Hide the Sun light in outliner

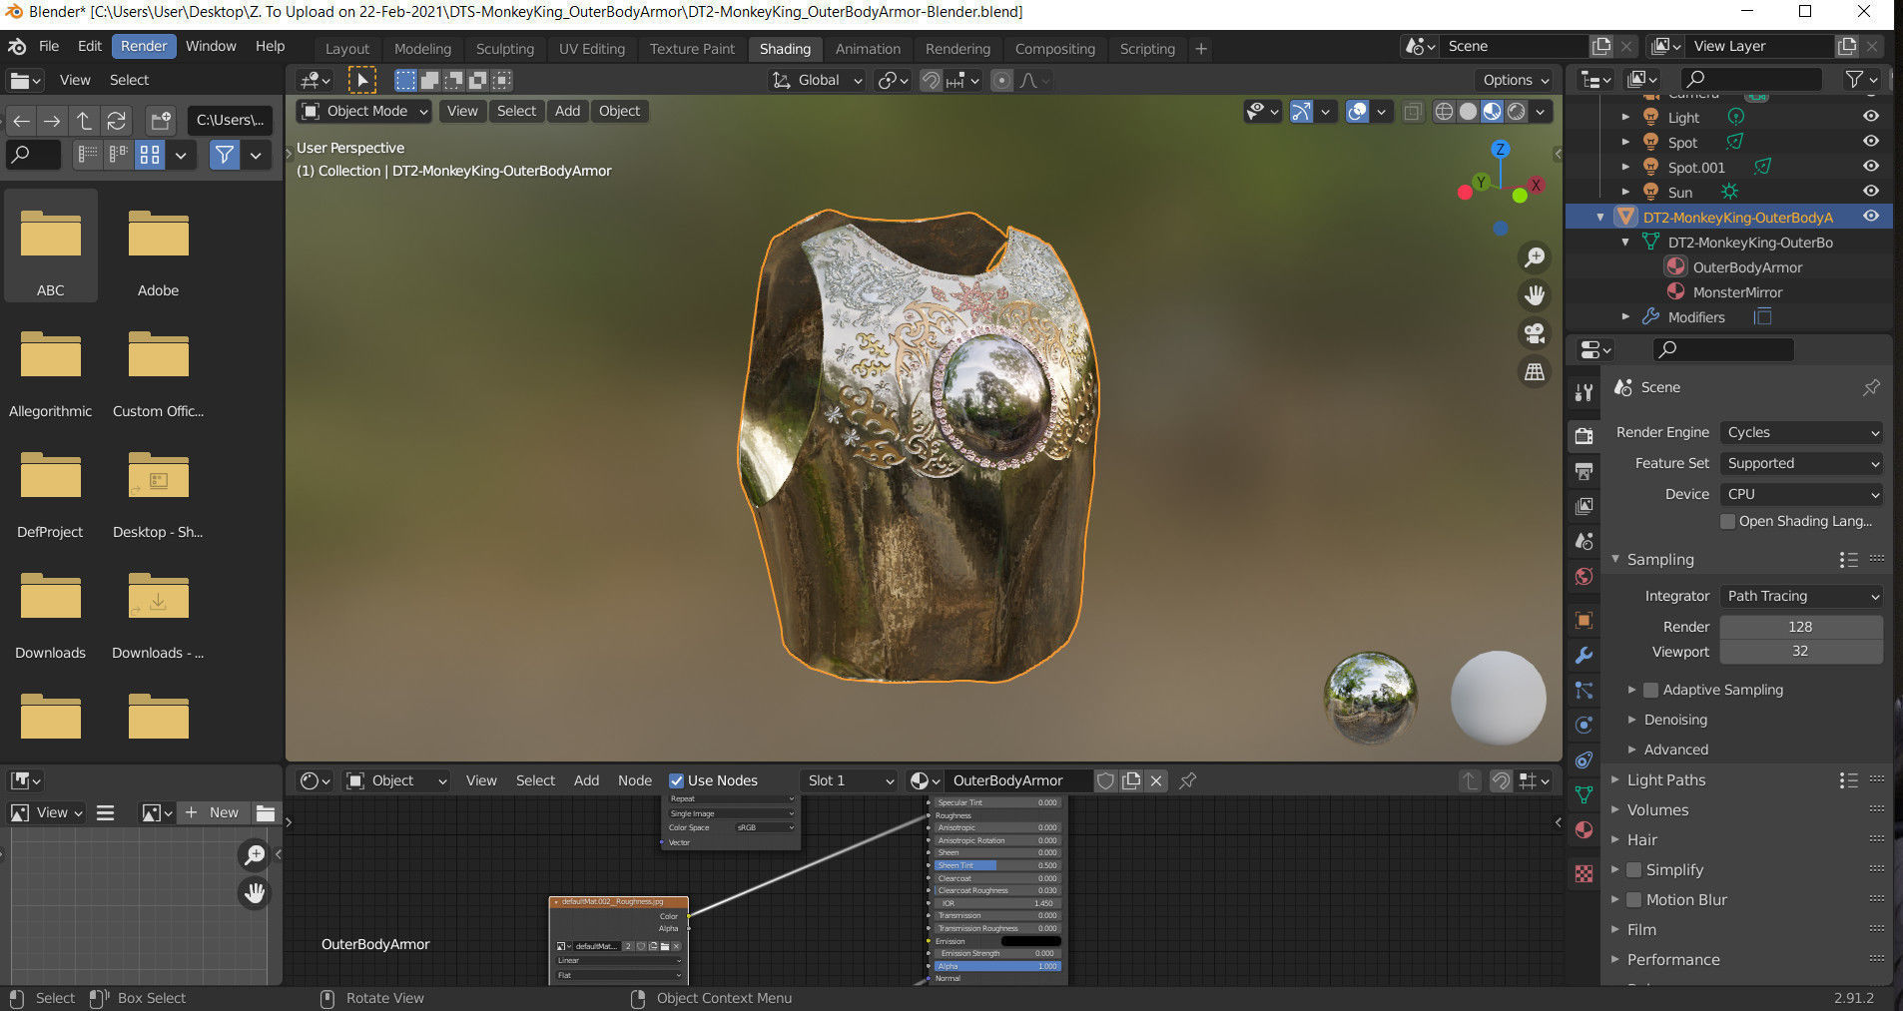[x=1871, y=192]
